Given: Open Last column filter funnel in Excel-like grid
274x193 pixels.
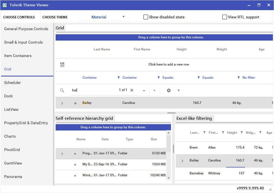Looking at the screenshot, I should [204, 132].
